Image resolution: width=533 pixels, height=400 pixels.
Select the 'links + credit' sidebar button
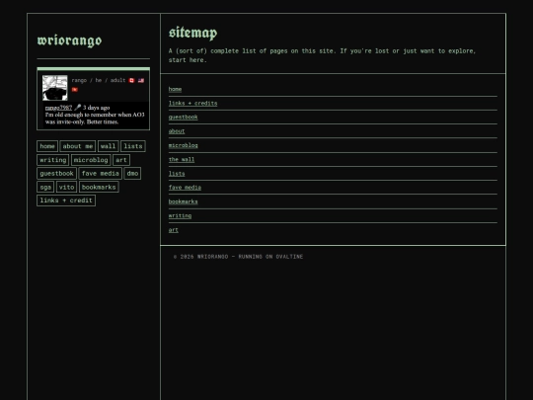click(x=66, y=200)
